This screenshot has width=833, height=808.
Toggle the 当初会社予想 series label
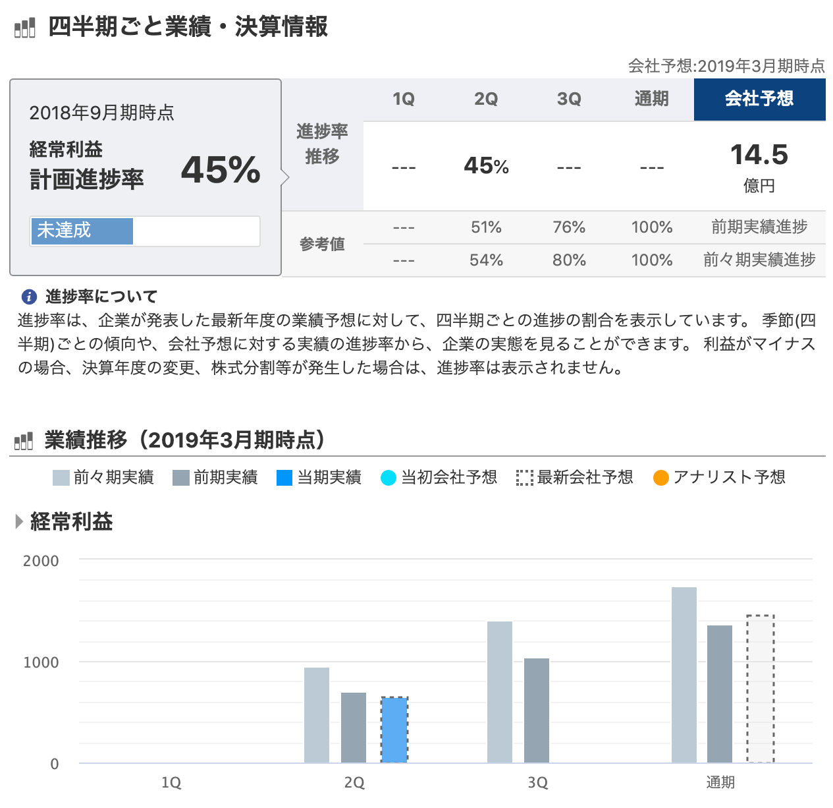[450, 477]
